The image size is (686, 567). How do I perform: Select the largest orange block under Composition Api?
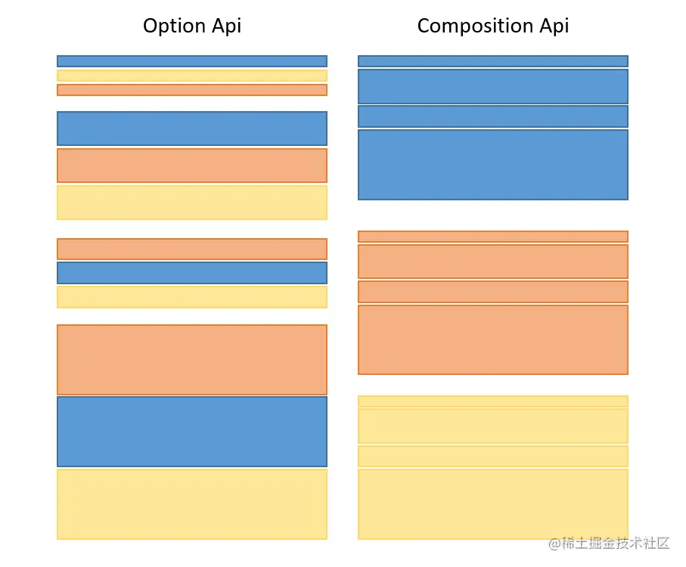tap(492, 339)
